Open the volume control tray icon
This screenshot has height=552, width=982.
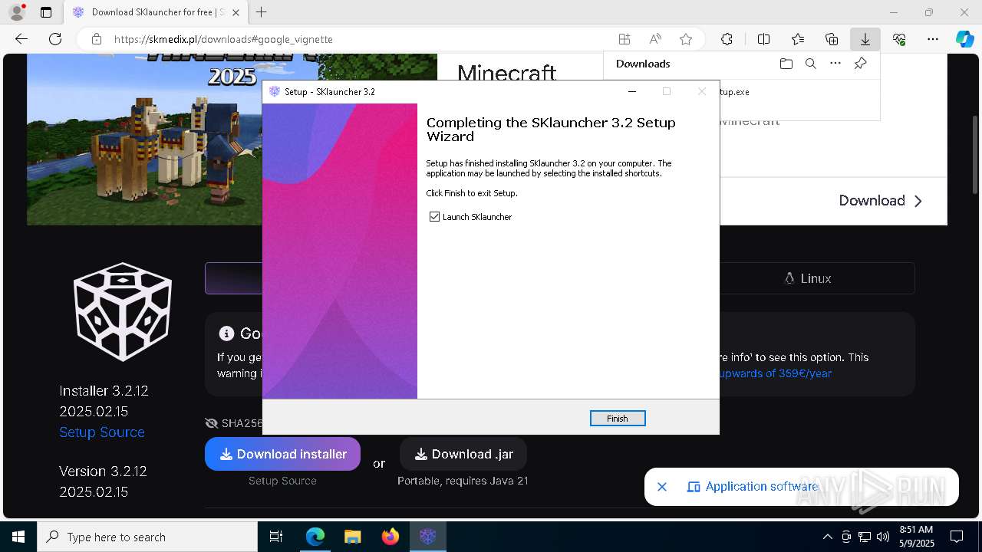pyautogui.click(x=883, y=537)
